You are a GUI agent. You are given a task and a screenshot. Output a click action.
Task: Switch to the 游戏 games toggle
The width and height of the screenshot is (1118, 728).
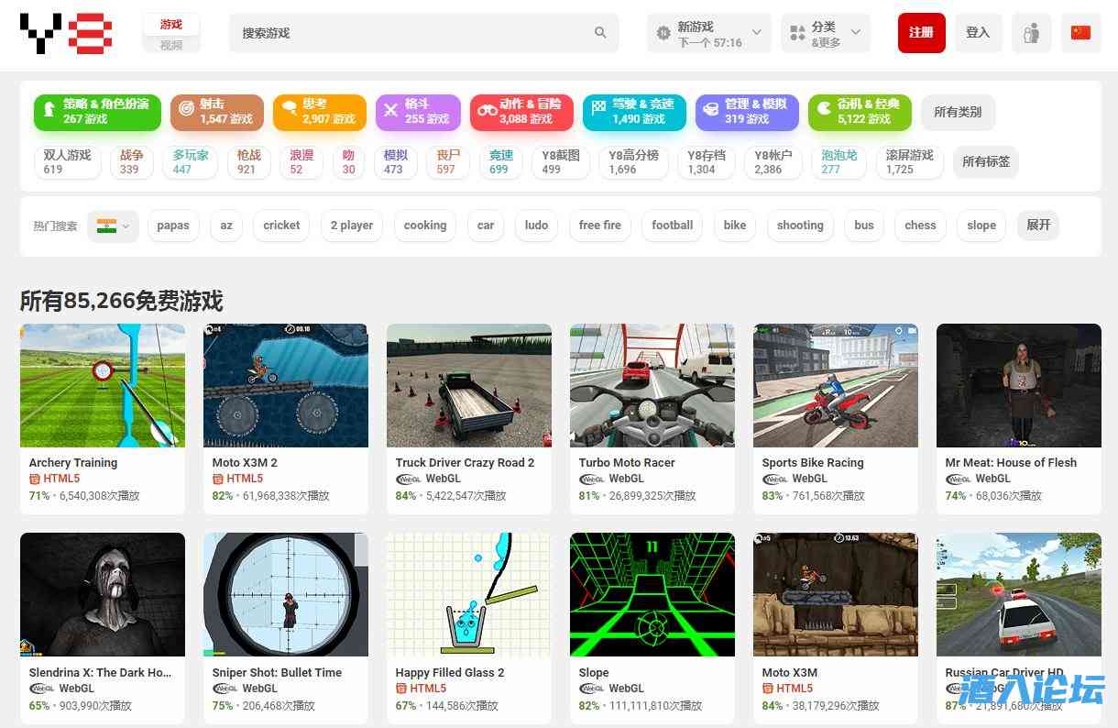tap(170, 25)
